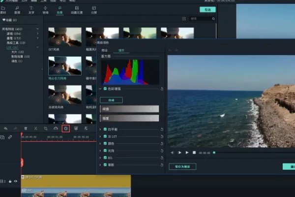Hide track 2 using the eye icon
This screenshot has height=197, width=295.
15,181
